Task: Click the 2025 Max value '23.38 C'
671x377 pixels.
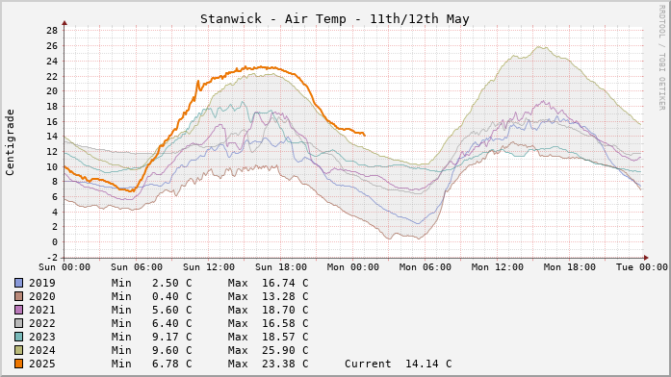Action: point(285,364)
